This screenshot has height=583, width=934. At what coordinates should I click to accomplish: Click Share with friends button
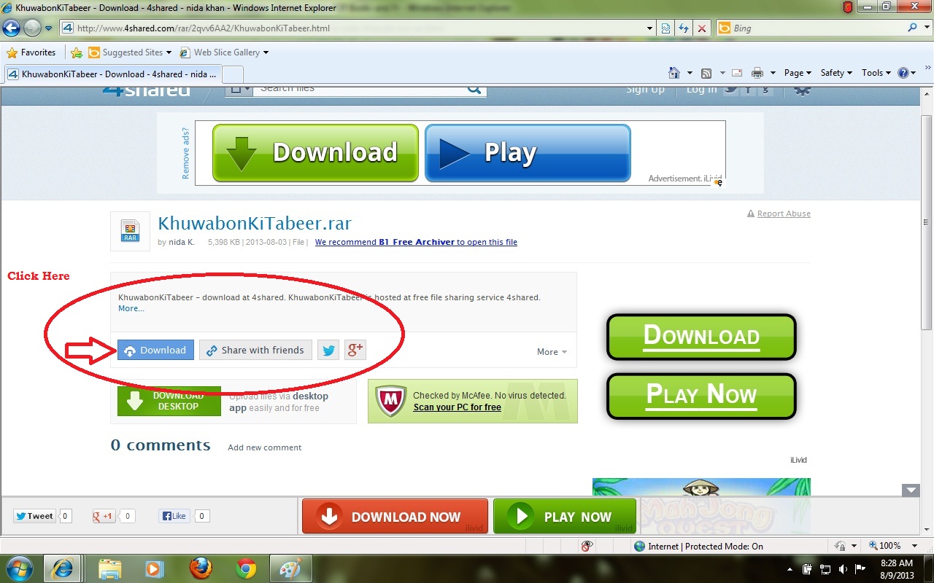coord(255,351)
